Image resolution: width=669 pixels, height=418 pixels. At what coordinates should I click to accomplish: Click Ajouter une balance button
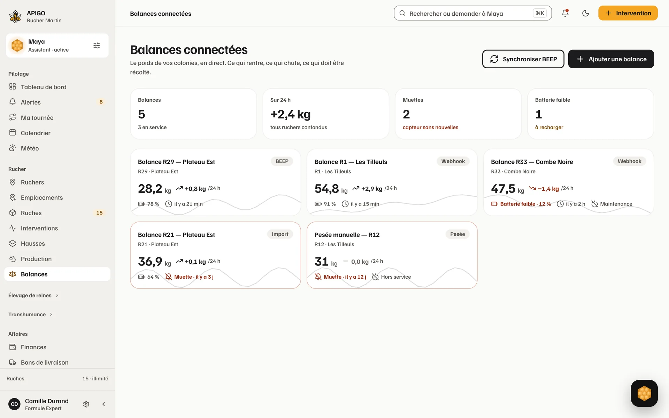(x=611, y=59)
